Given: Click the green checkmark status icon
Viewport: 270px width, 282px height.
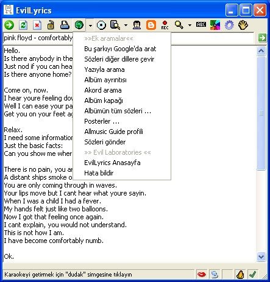Looking at the screenshot, I should pyautogui.click(x=252, y=275).
